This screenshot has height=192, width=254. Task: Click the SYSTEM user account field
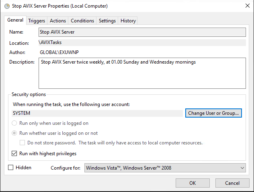coord(97,113)
